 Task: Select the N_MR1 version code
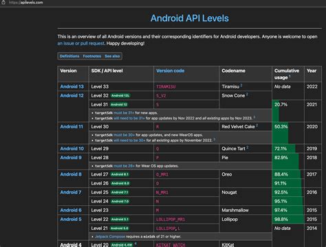tap(162, 192)
